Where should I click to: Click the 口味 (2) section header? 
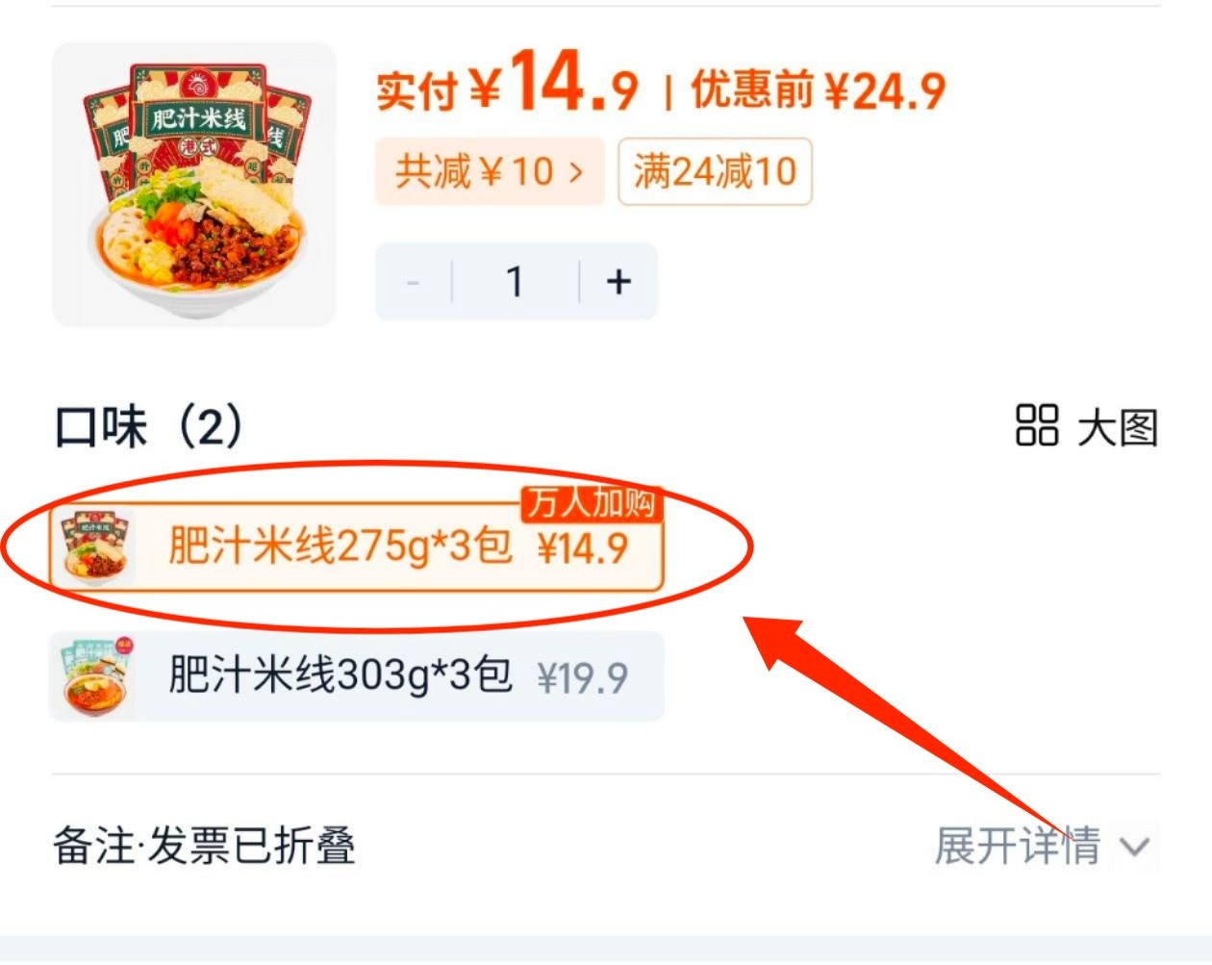click(149, 426)
